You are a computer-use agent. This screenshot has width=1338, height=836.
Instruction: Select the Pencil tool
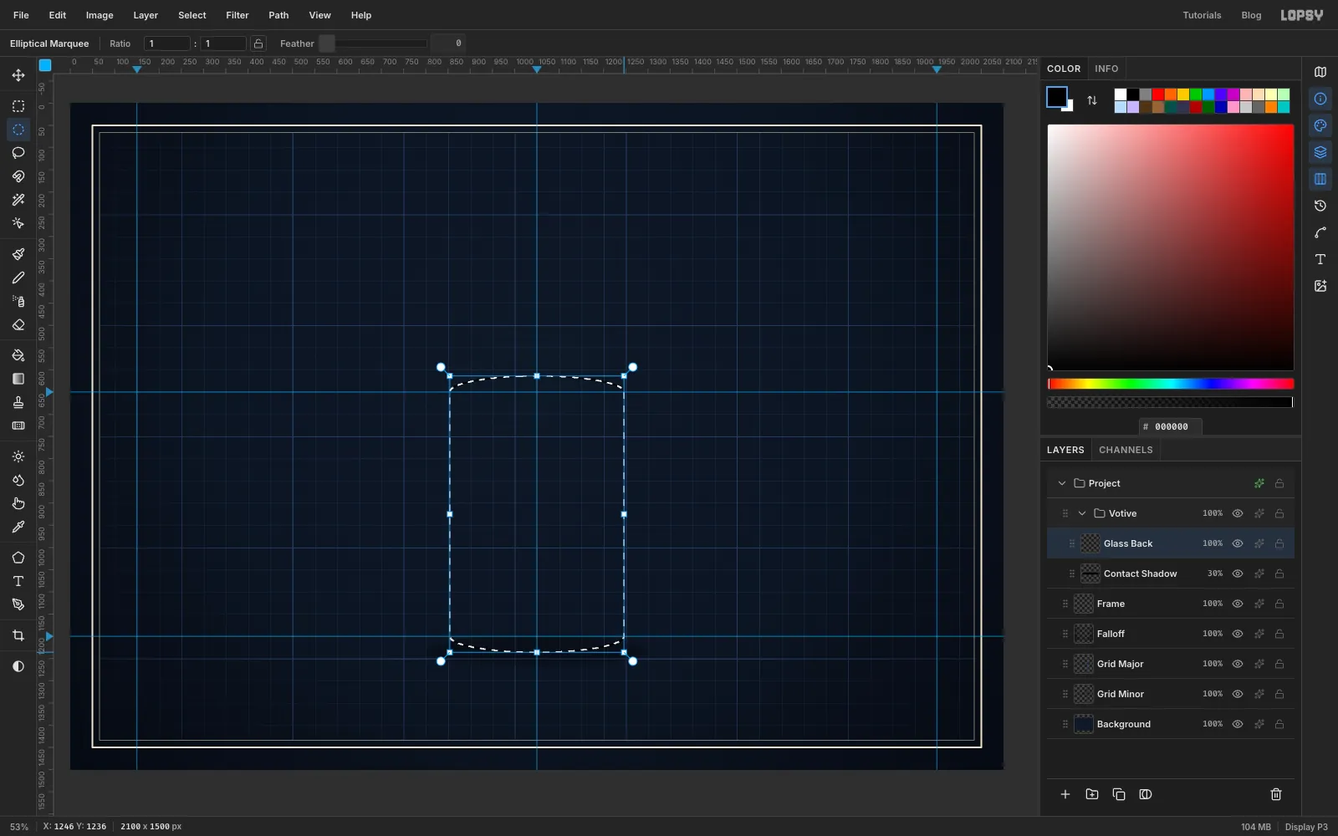pos(18,278)
